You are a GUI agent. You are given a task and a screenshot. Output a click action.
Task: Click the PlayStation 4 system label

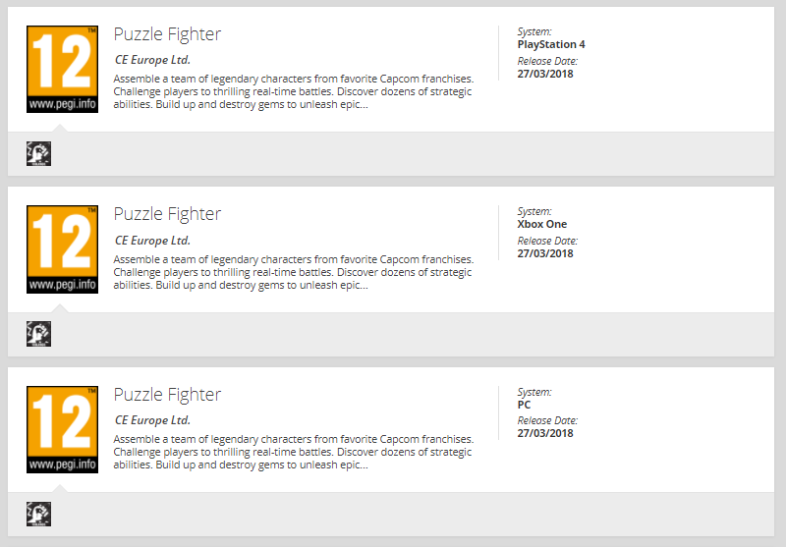click(550, 44)
